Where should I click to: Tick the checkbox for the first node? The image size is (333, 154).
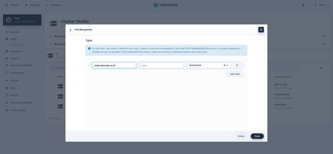[x=51, y=86]
